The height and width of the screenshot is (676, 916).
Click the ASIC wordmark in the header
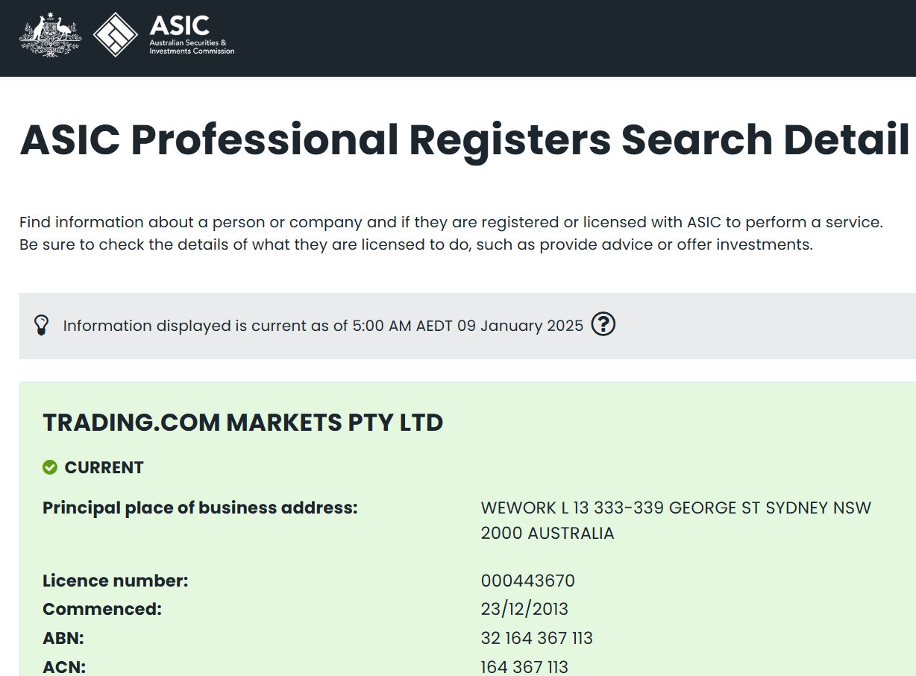point(180,25)
